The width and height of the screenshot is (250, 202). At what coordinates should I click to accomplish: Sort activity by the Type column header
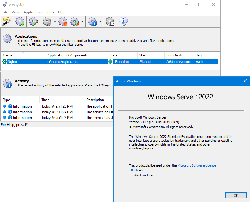[20, 100]
